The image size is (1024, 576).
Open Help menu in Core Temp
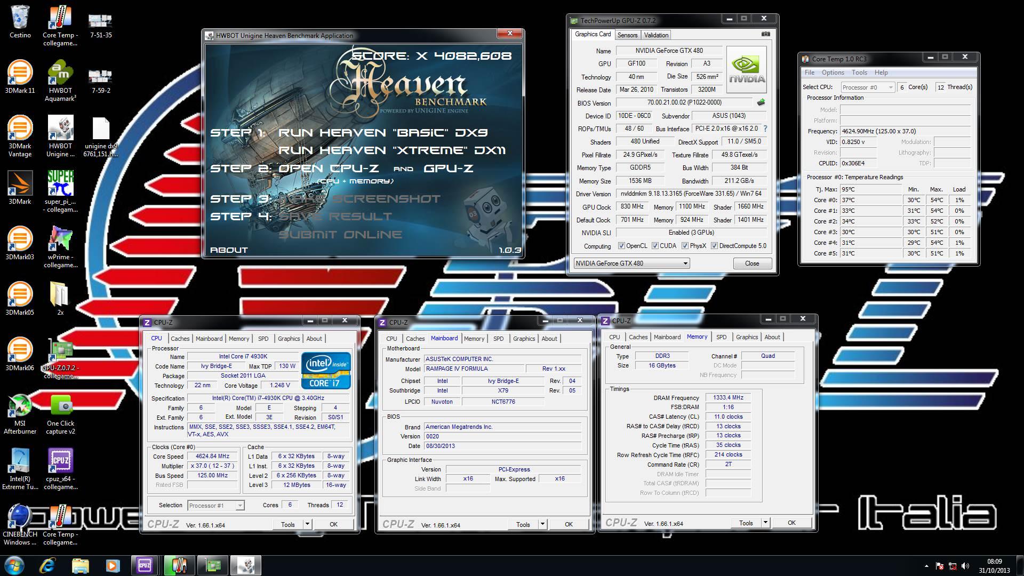pos(881,73)
